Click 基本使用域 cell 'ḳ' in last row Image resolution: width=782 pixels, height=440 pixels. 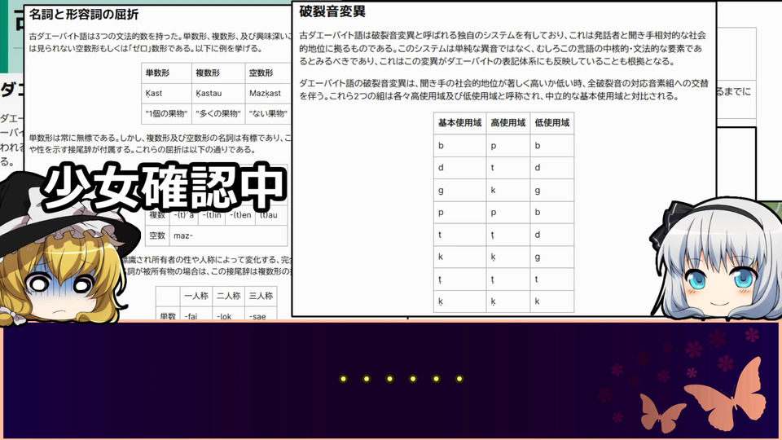[459, 301]
